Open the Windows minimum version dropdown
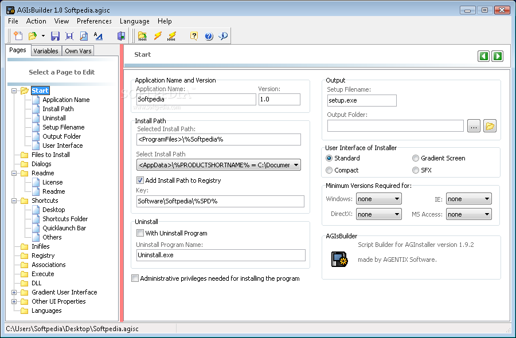Viewport: 516px width, 338px height. tap(379, 199)
